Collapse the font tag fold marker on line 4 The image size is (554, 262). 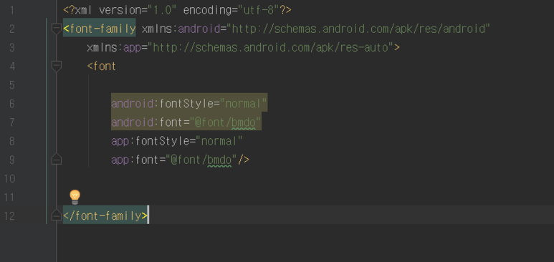click(x=57, y=66)
